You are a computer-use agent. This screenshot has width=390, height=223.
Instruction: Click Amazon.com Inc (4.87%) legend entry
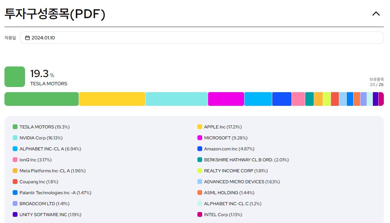pos(226,149)
